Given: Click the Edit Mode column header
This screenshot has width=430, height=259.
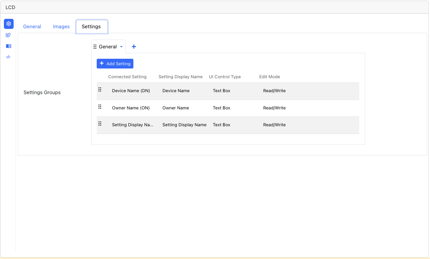Looking at the screenshot, I should (270, 77).
